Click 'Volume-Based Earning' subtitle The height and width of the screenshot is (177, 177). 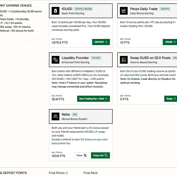click(x=143, y=62)
